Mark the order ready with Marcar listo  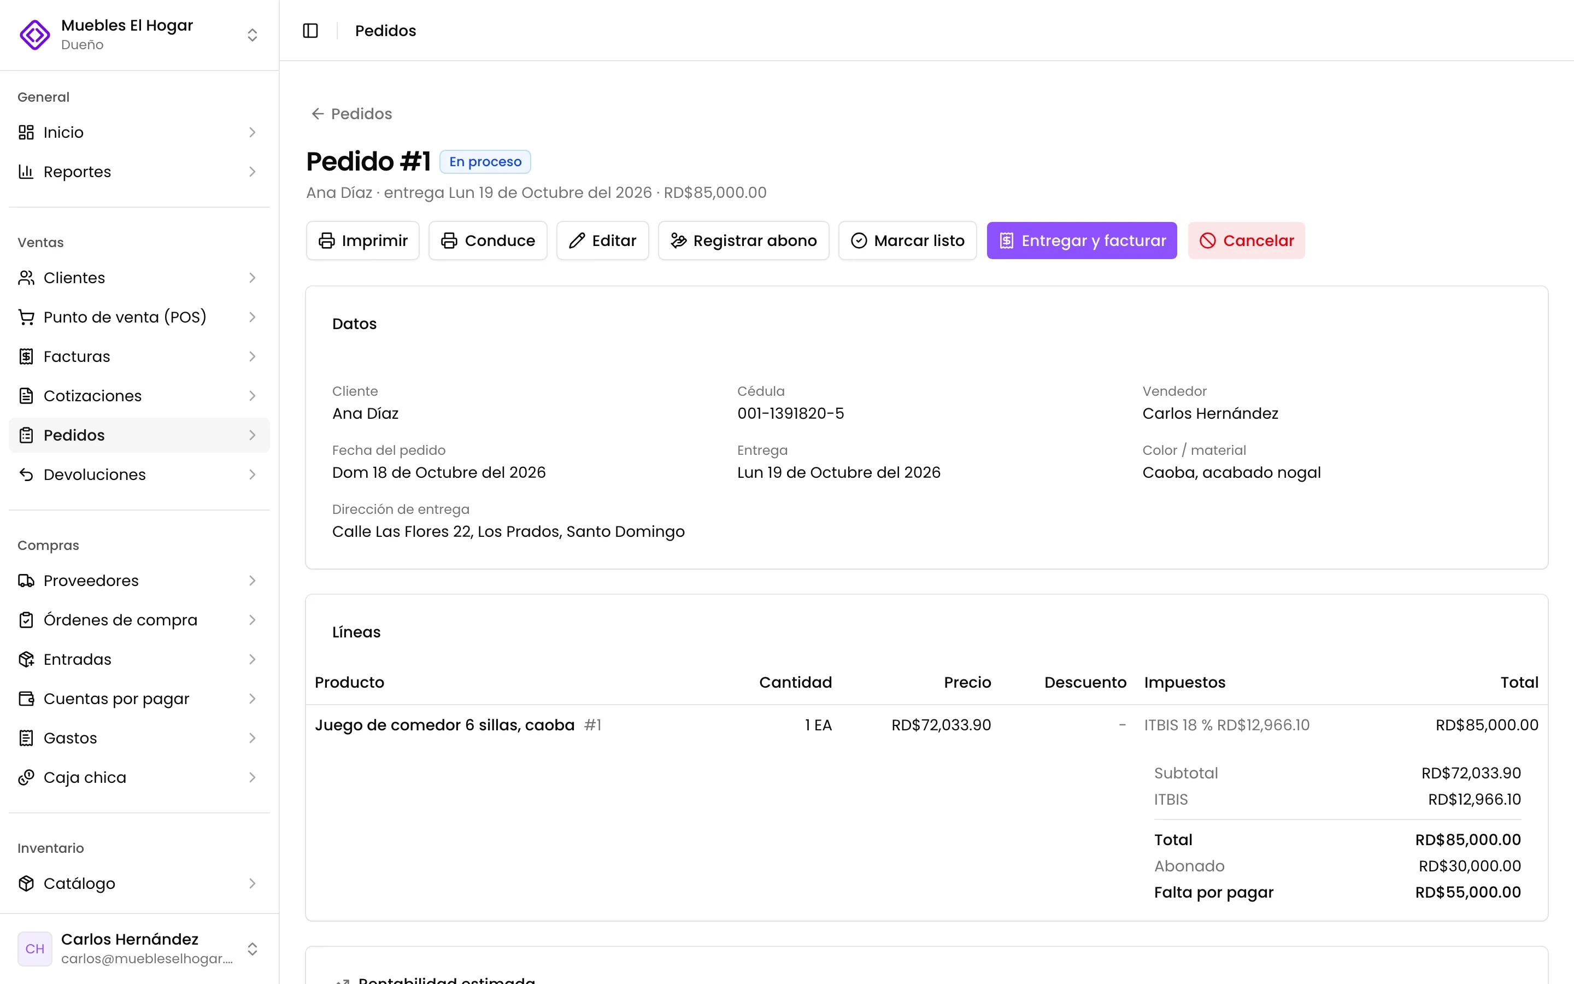click(x=907, y=241)
